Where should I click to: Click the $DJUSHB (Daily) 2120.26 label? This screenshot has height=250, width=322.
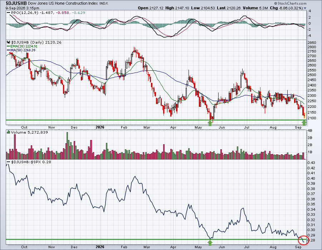(x=36, y=42)
